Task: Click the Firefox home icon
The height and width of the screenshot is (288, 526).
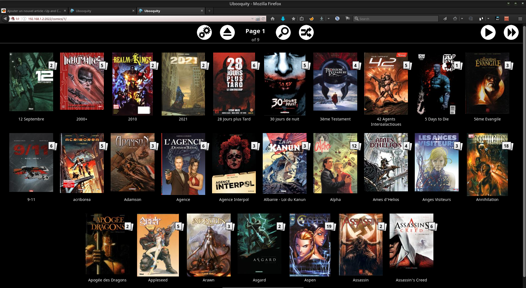Action: pos(273,19)
